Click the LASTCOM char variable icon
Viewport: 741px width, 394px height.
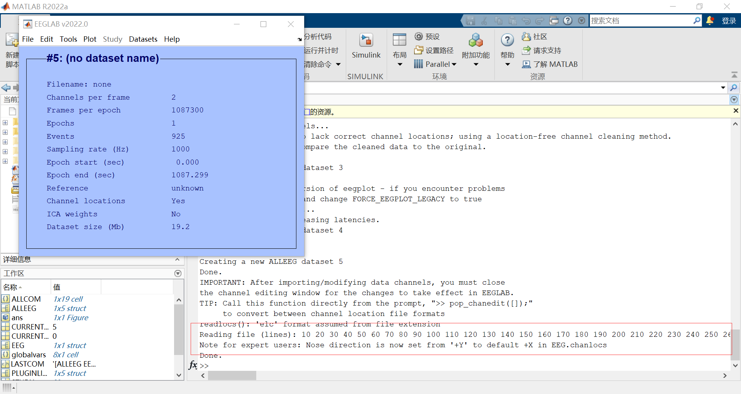coord(5,364)
